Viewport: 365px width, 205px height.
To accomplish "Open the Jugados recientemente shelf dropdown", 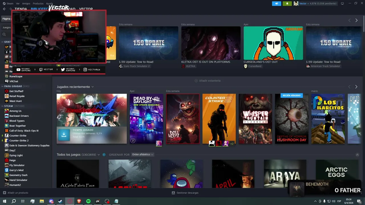I will click(92, 87).
